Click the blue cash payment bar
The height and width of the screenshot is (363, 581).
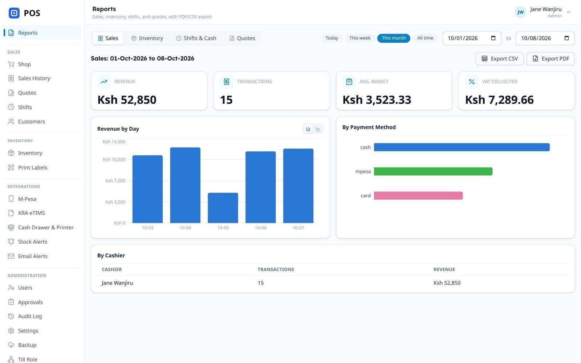coord(462,147)
